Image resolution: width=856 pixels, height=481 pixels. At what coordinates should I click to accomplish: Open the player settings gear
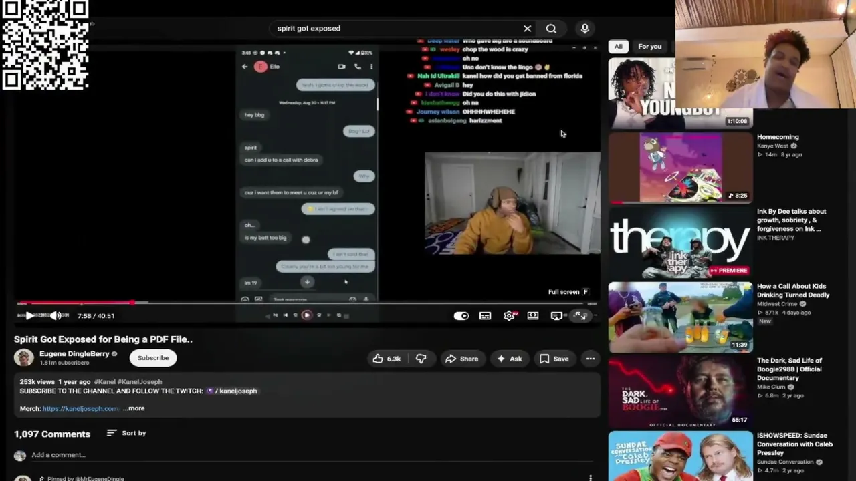(x=509, y=315)
